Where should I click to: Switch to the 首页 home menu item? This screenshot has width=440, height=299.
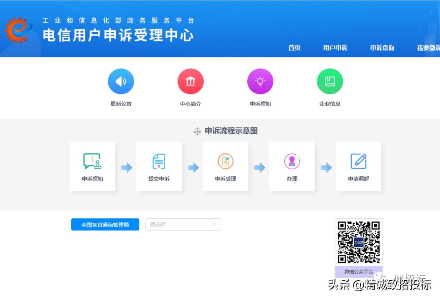294,48
